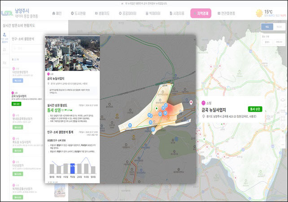The image size is (288, 202).
Task: Select 평내동골목형상점가 in the list
Action: coord(22,119)
